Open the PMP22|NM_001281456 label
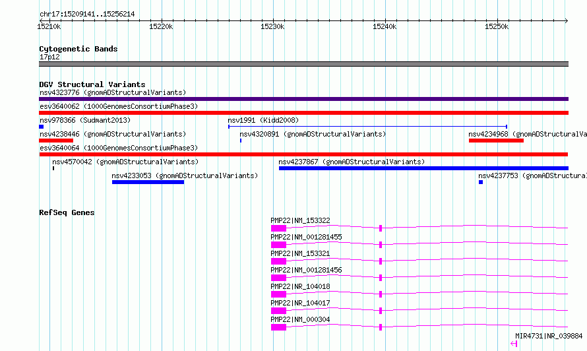 (306, 270)
